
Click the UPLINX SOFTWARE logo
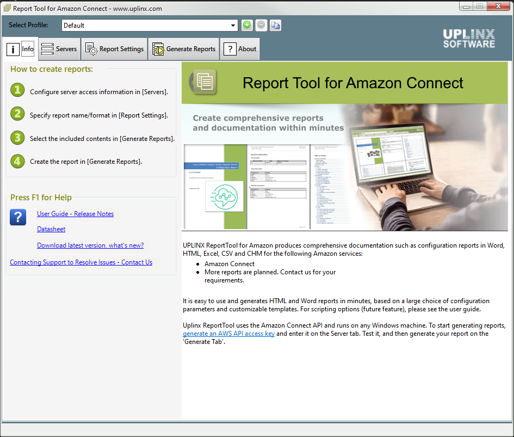(x=469, y=39)
